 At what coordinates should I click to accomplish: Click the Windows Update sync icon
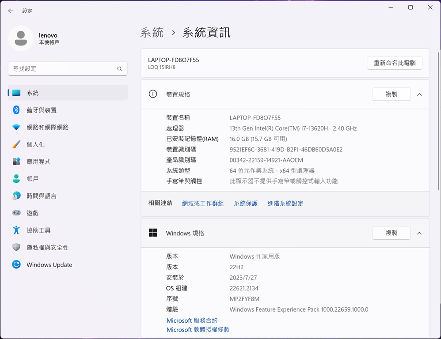pyautogui.click(x=16, y=264)
